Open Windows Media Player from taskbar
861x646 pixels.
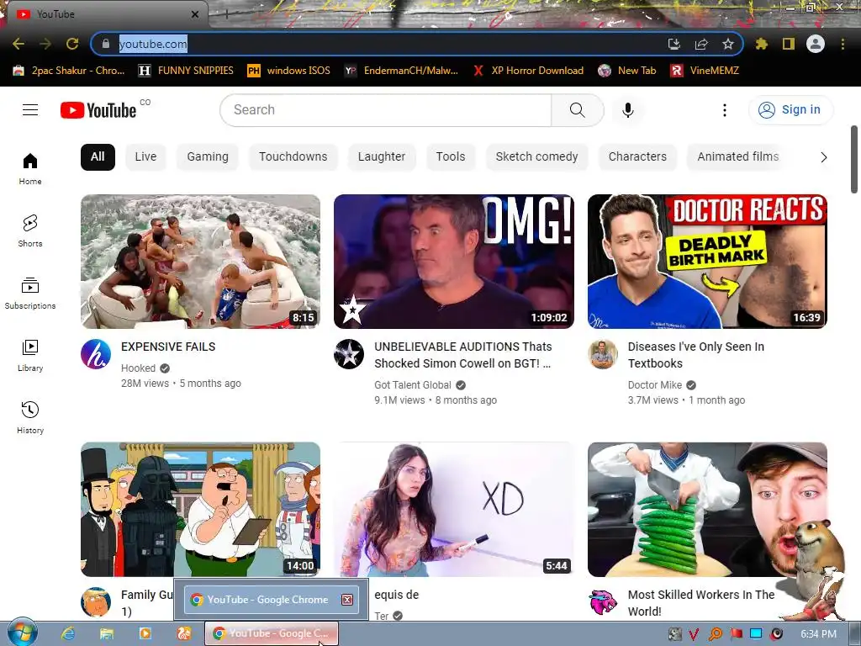coord(145,633)
